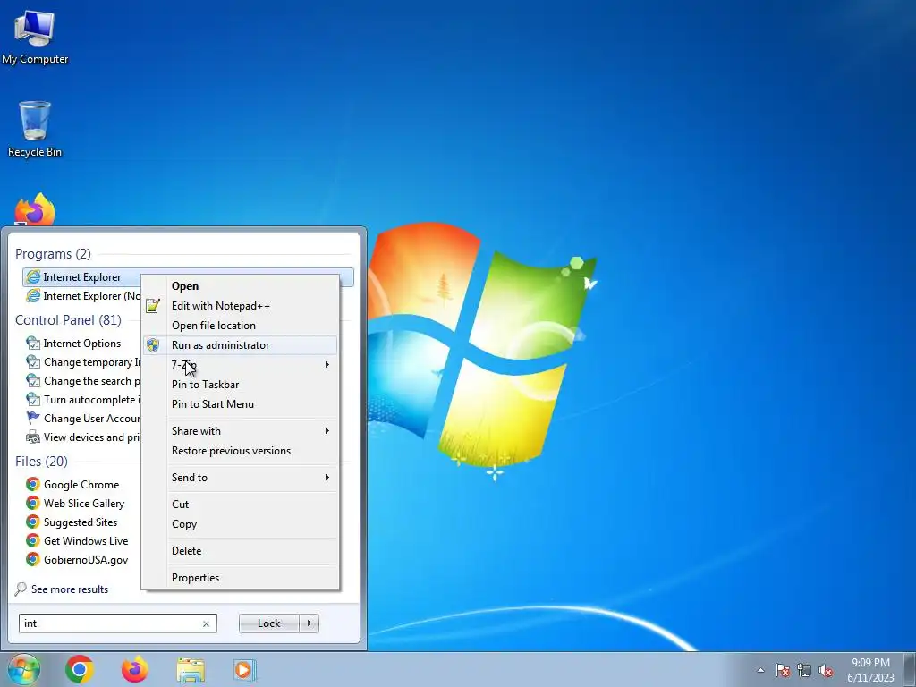Screen dimensions: 916x687
Task: Launch Firefox from the taskbar
Action: [135, 669]
